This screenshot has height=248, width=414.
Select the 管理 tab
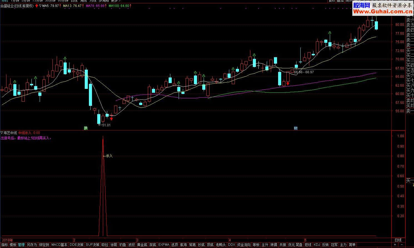(x=21, y=245)
